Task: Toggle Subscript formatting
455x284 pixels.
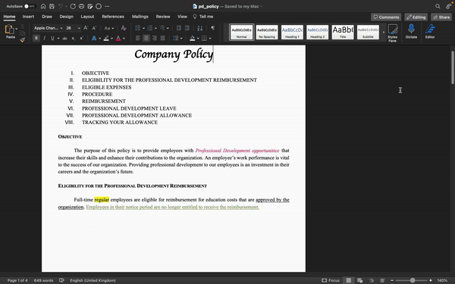Action: pos(74,38)
